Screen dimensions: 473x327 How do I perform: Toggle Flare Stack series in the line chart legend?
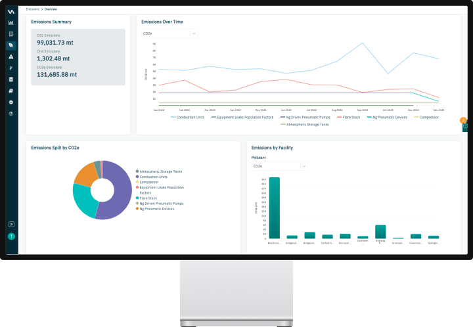click(x=349, y=118)
